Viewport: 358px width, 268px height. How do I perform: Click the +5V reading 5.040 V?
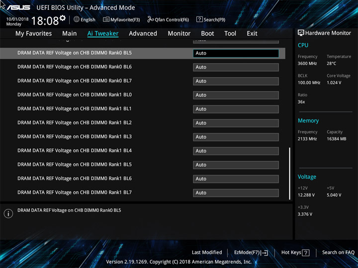(334, 195)
